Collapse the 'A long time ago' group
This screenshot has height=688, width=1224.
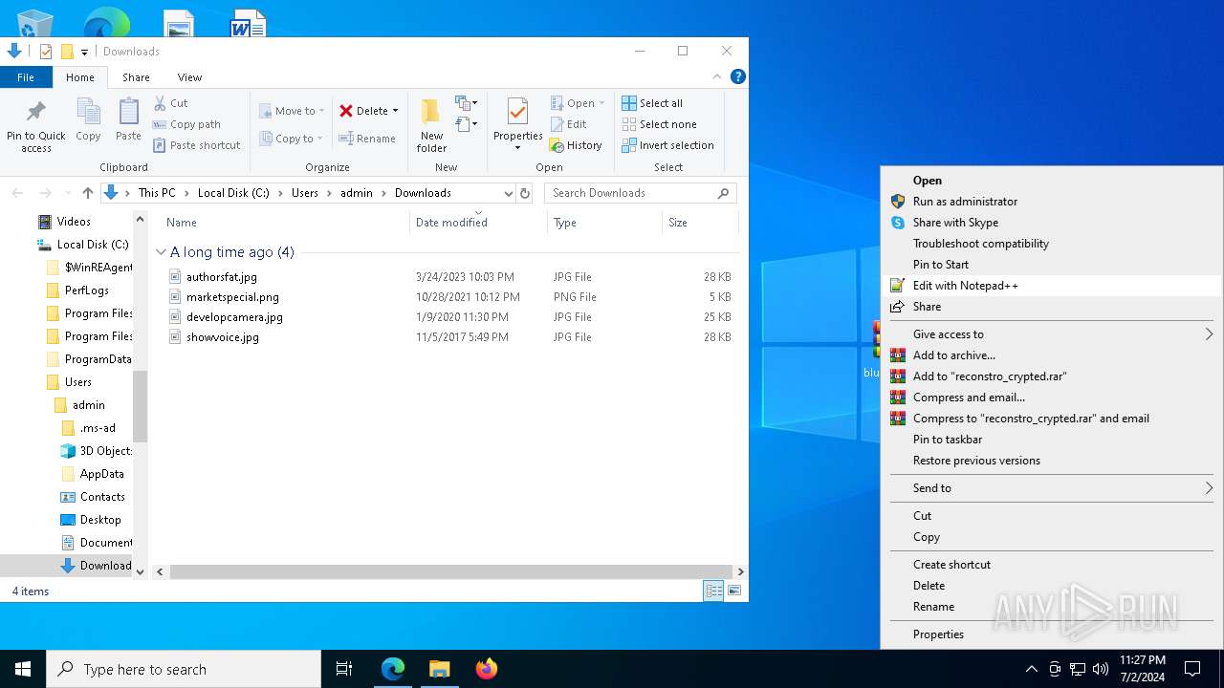click(161, 252)
